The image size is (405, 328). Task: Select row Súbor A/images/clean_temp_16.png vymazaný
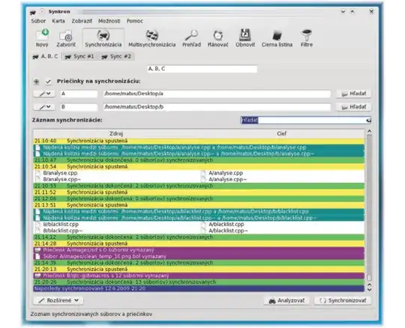click(x=199, y=257)
